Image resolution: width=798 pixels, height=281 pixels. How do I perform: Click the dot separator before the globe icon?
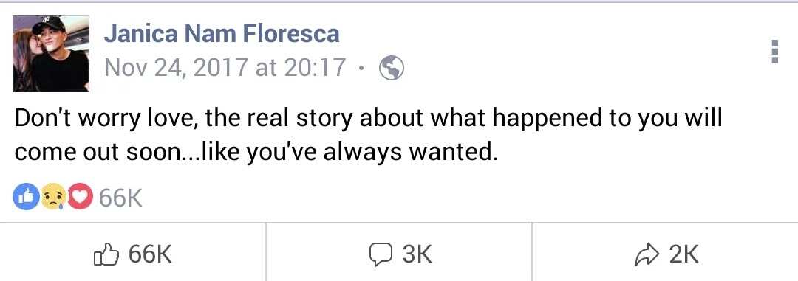coord(362,69)
